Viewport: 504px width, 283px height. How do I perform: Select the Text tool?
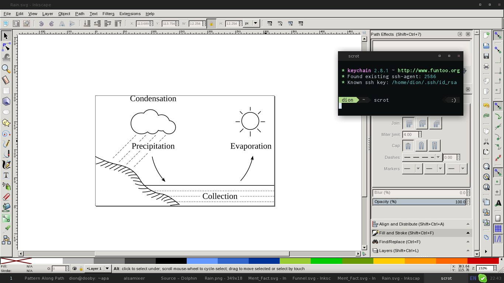(x=6, y=175)
